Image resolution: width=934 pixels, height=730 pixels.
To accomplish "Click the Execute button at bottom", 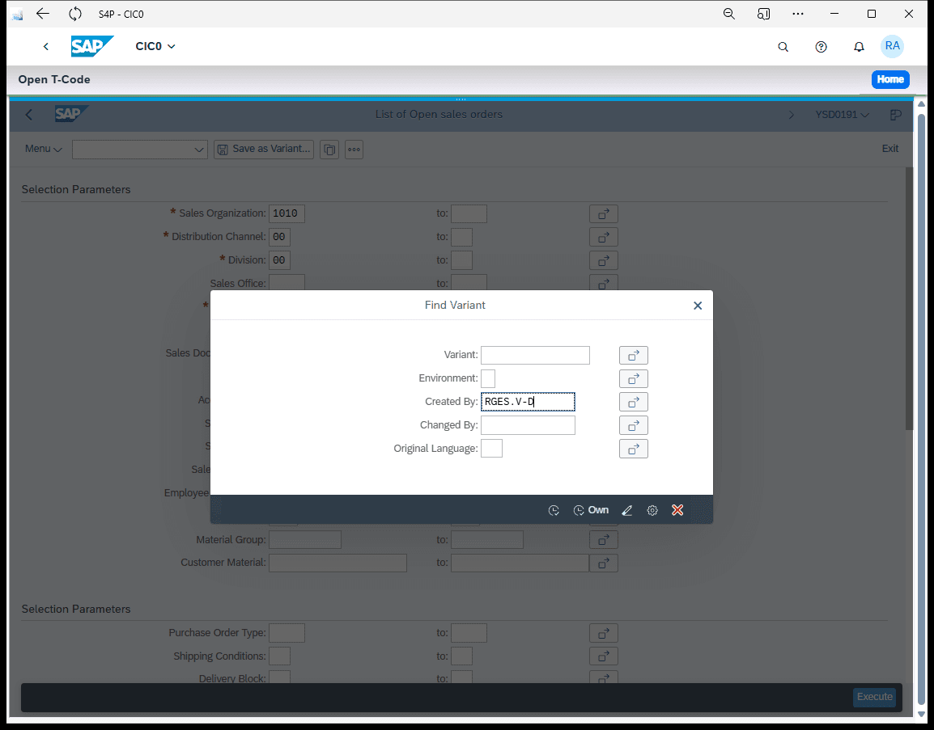I will [874, 697].
